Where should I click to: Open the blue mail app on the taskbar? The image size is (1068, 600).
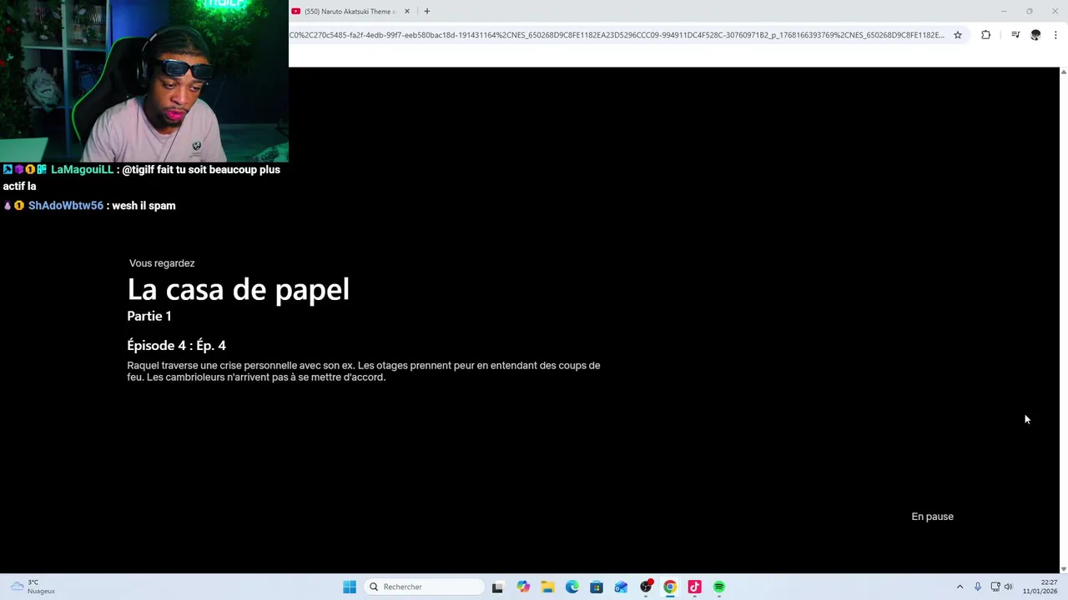(x=621, y=587)
